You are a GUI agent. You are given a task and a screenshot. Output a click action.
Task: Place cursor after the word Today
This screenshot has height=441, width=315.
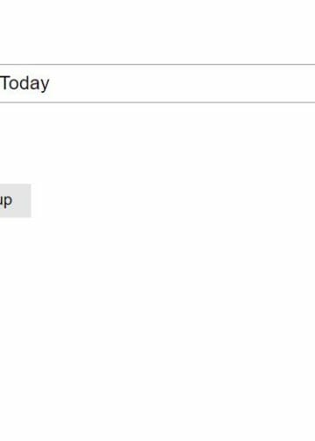pyautogui.click(x=50, y=83)
